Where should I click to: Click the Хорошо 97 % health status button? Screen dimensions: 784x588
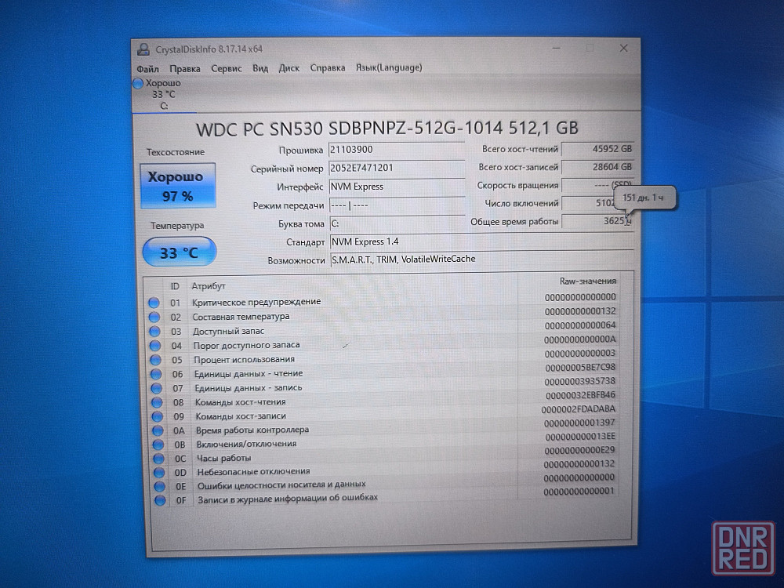(178, 186)
